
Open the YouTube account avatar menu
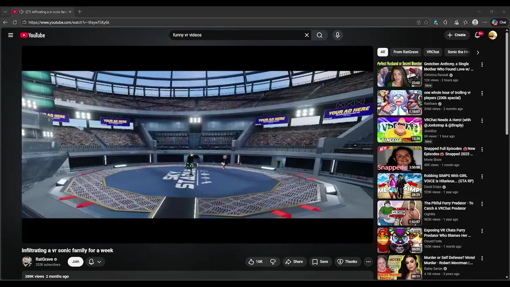(x=493, y=35)
